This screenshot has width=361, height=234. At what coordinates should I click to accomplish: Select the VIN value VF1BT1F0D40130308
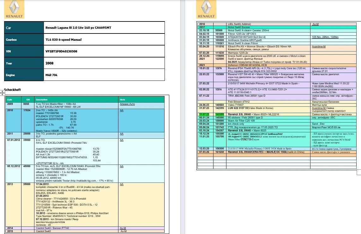pos(61,51)
